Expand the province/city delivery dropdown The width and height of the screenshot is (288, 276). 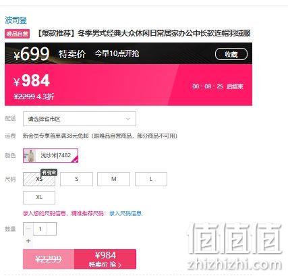80,119
